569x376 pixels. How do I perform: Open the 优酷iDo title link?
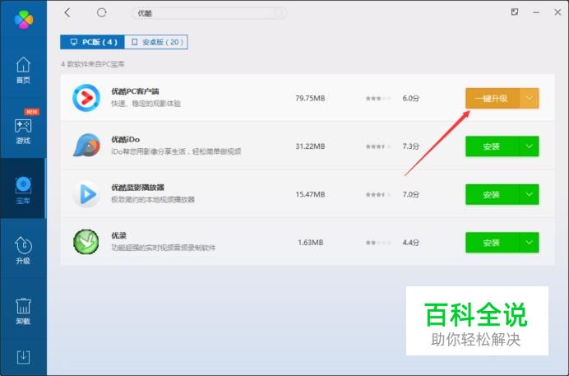[x=125, y=139]
